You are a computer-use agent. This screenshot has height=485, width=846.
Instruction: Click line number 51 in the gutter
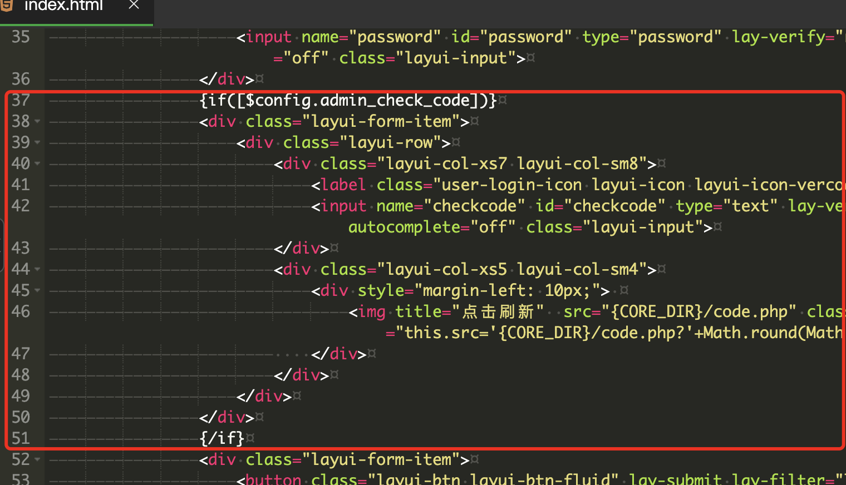tap(21, 438)
